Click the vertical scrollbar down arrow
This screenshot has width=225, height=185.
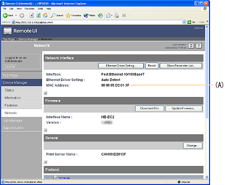pyautogui.click(x=207, y=177)
